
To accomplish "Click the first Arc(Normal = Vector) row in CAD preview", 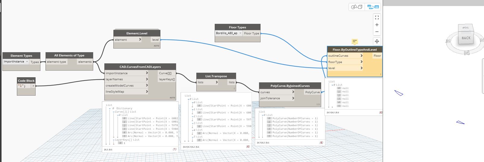I will click(153, 132).
